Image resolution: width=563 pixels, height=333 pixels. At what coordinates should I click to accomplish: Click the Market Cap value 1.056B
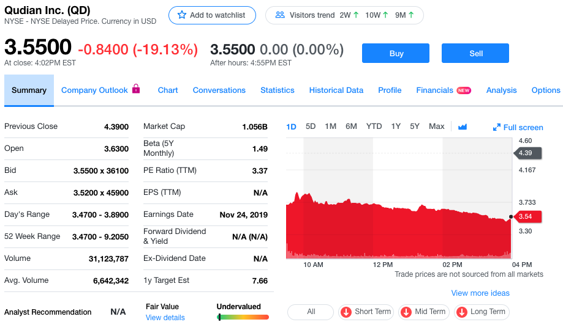coord(255,126)
